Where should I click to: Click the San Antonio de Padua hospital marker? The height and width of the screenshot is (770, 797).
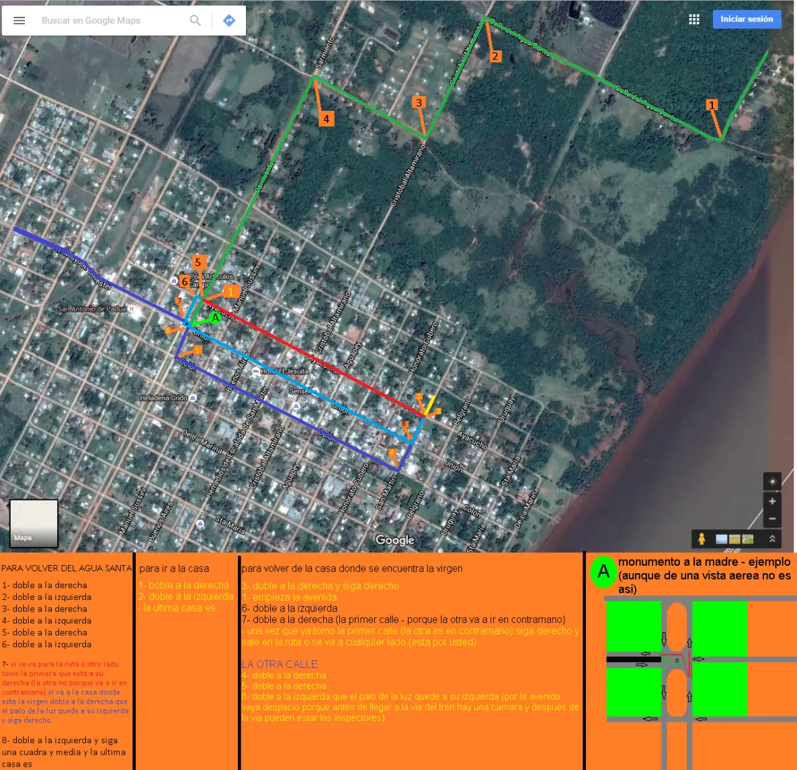[132, 308]
